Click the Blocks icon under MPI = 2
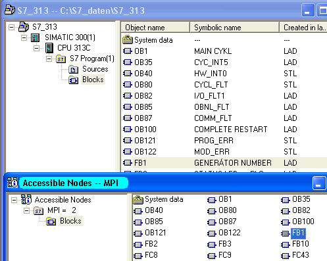Viewport: 327px width, 261px height. click(x=51, y=222)
